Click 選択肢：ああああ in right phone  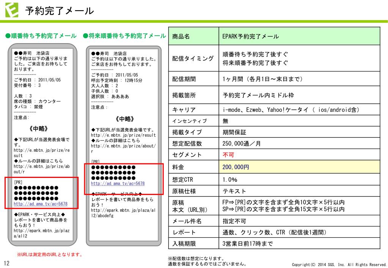tap(110, 96)
